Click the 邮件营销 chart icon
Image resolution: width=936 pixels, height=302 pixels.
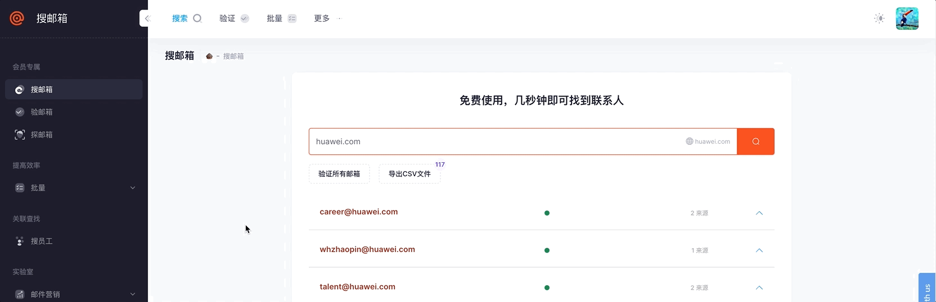pyautogui.click(x=20, y=294)
